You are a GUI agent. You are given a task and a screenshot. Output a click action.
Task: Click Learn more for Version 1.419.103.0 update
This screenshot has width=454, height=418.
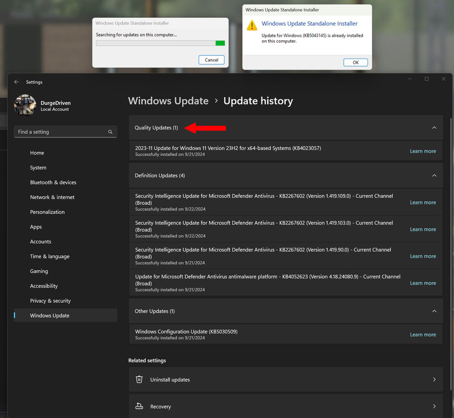(x=423, y=229)
